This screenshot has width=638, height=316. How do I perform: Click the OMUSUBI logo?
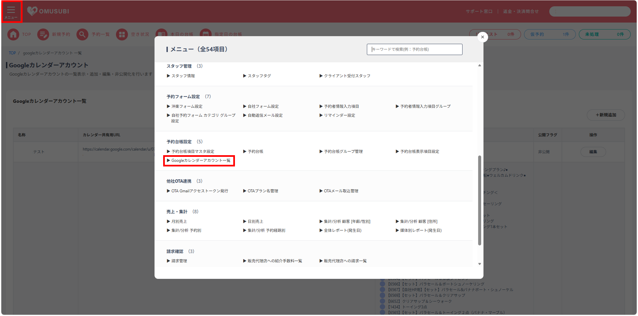point(48,11)
